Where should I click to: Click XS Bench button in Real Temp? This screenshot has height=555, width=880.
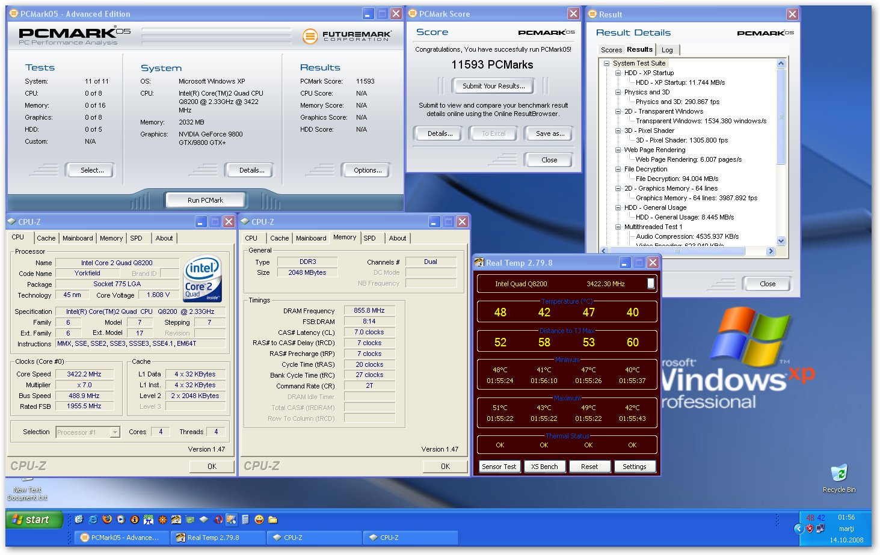(x=544, y=467)
